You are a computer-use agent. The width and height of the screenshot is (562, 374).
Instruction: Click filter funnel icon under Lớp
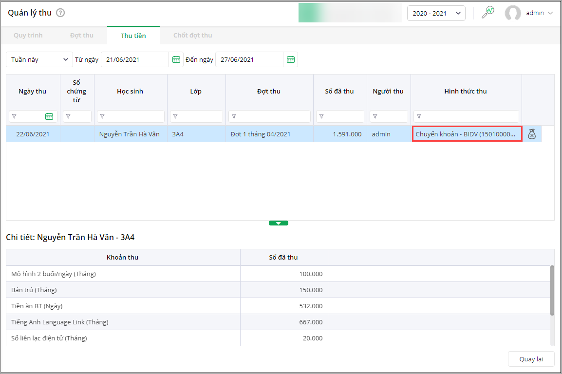click(175, 116)
